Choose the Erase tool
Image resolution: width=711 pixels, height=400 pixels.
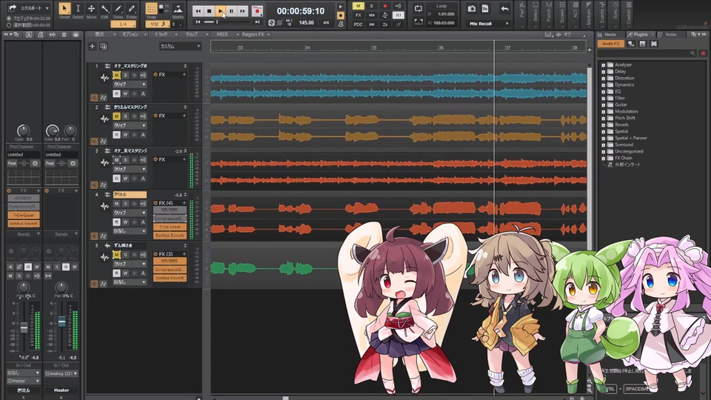132,9
